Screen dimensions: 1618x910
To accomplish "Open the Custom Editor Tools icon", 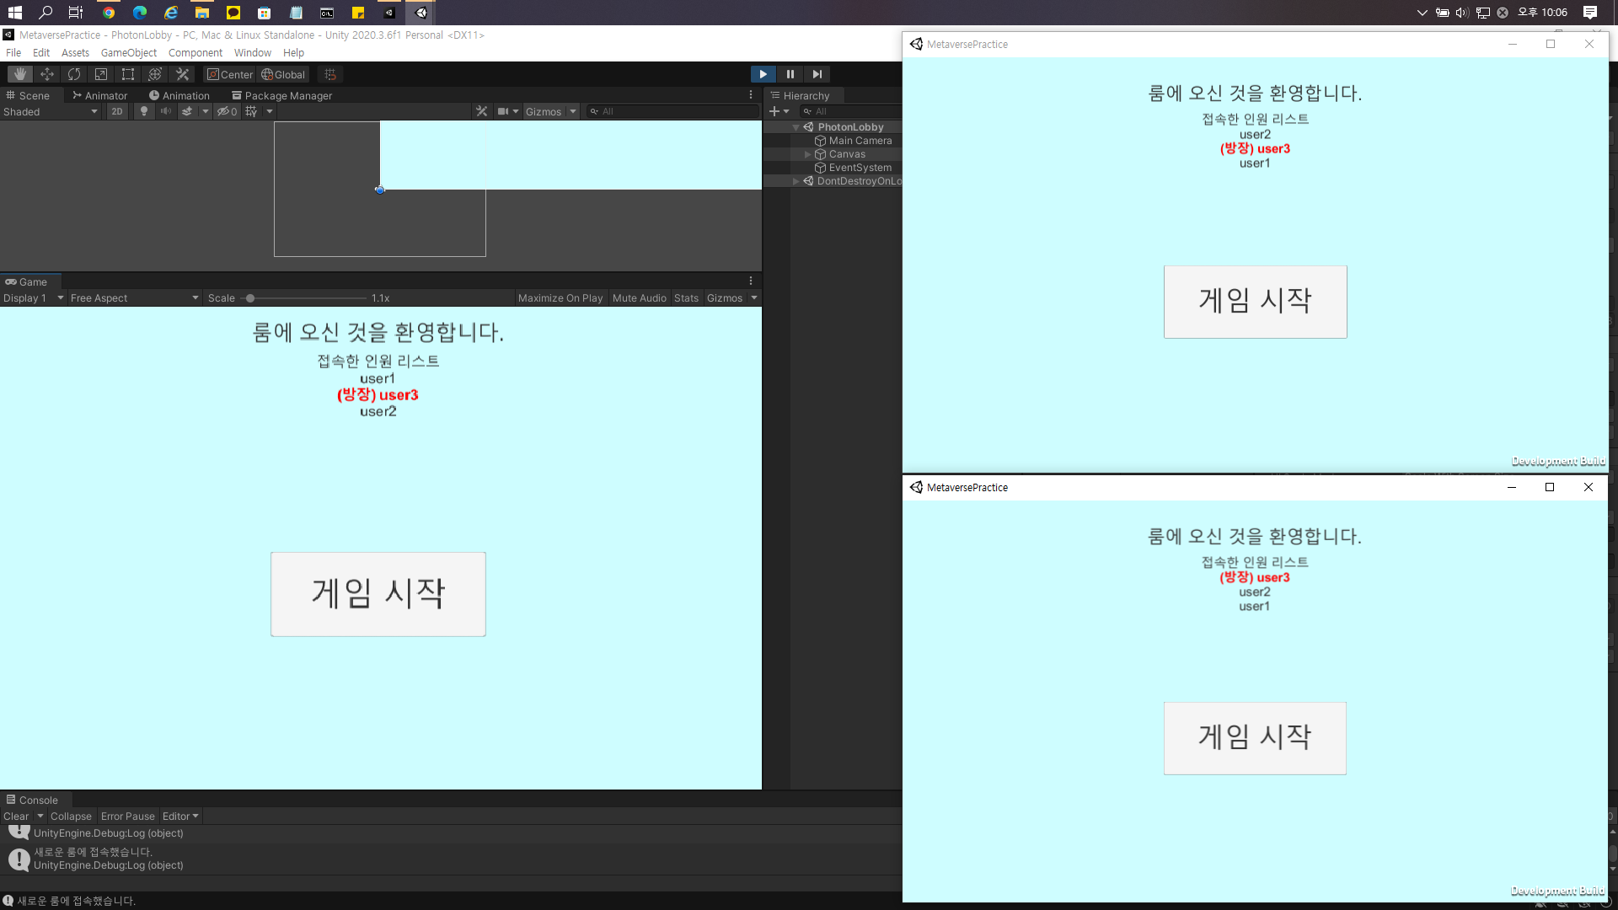I will pos(182,74).
